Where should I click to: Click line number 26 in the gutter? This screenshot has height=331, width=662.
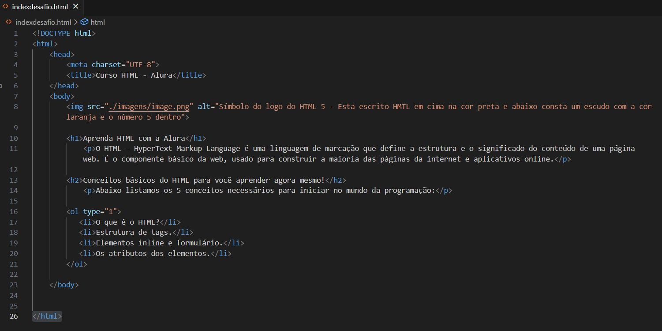coord(14,316)
